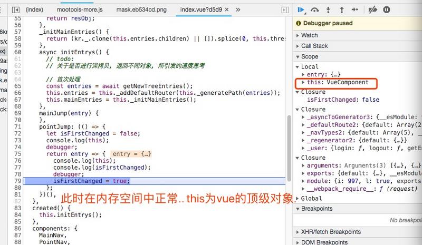Click the Debugger paused banner

[x=358, y=23]
